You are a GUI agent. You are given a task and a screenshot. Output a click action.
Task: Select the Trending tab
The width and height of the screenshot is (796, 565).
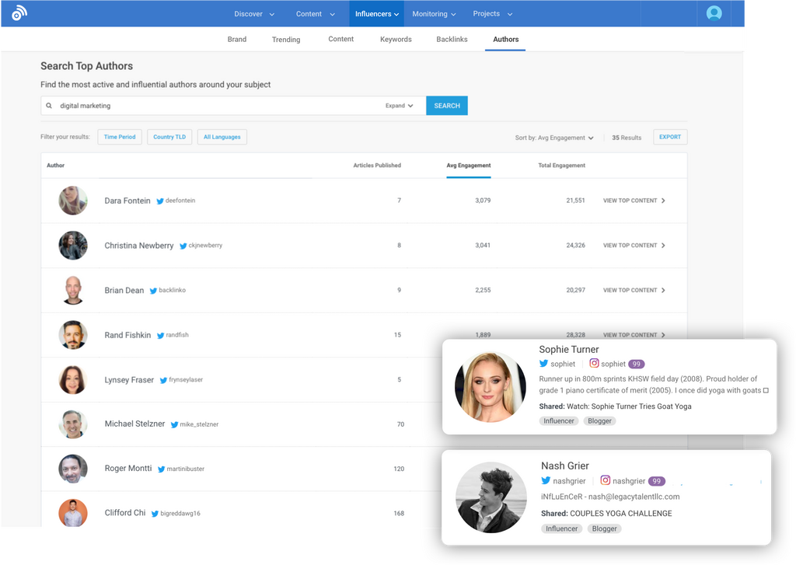[286, 40]
